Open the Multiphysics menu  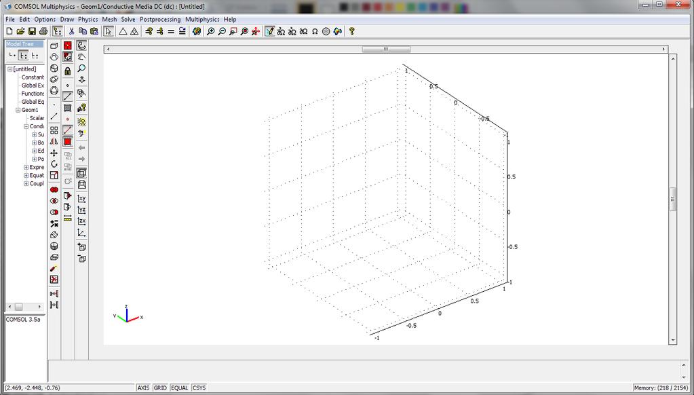(202, 20)
